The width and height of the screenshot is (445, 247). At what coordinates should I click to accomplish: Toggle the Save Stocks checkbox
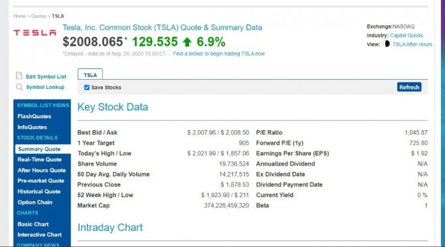coord(87,88)
